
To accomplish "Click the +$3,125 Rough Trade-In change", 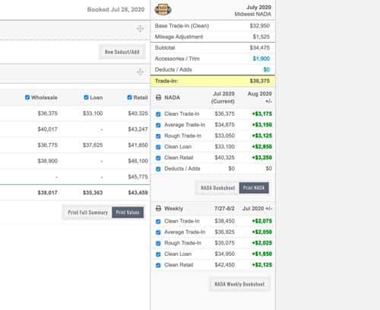I will [261, 136].
